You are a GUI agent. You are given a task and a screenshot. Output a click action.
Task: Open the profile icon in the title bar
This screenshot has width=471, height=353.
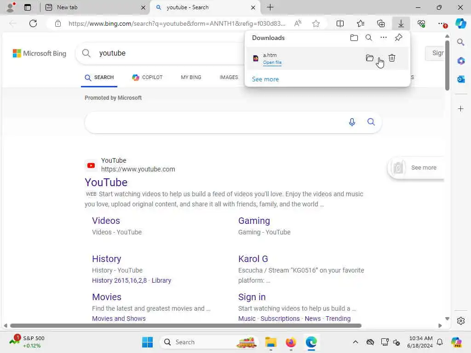click(x=11, y=7)
